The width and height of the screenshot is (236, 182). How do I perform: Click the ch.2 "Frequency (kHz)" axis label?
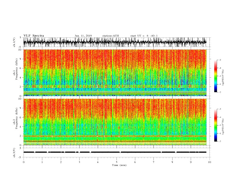coord(17,118)
